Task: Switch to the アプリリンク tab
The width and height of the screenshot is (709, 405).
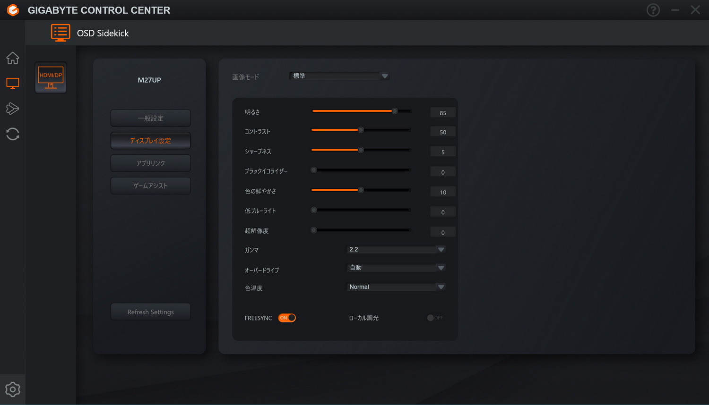Action: pos(151,163)
